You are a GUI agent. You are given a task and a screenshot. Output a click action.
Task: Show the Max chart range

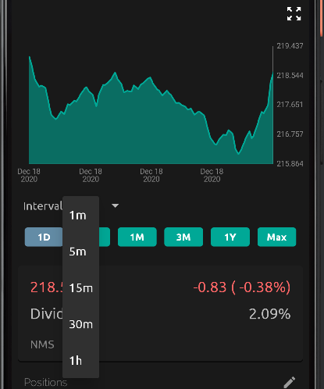point(276,237)
